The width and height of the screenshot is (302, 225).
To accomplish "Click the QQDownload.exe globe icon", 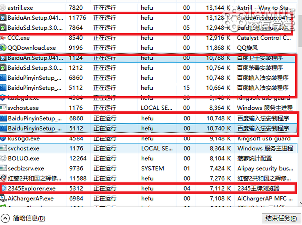I will click(3, 48).
